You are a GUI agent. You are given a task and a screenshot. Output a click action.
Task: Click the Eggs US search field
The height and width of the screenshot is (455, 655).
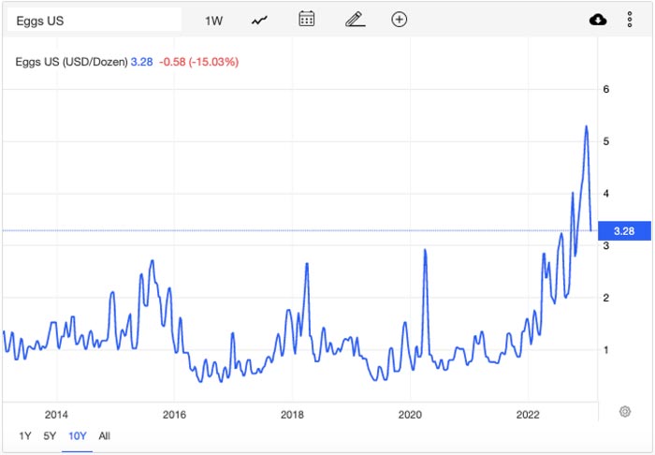coord(95,21)
